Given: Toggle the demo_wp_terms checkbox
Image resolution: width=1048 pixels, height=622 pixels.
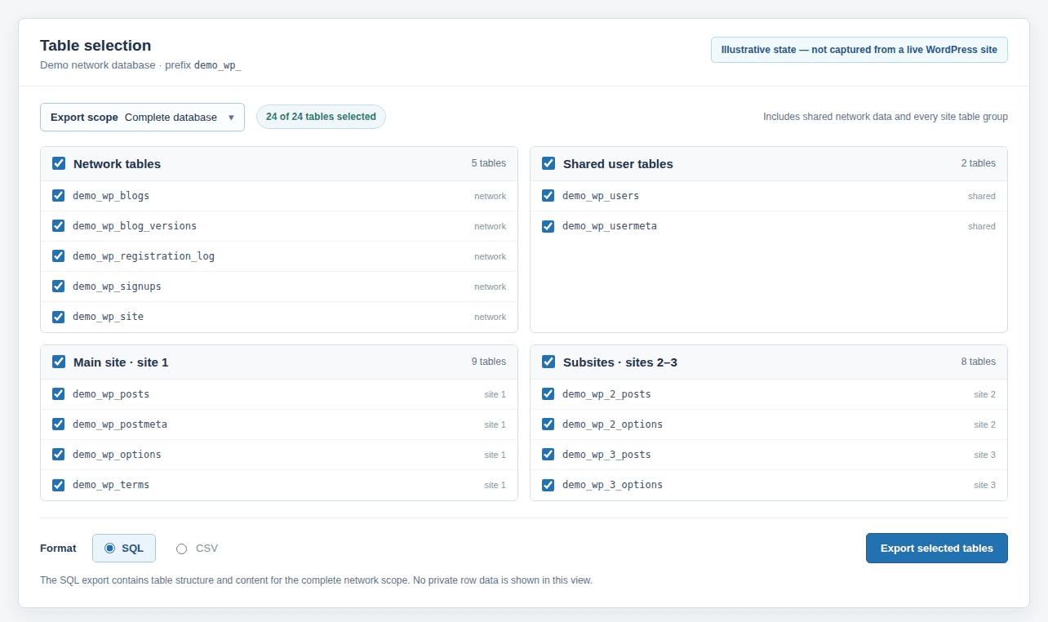Looking at the screenshot, I should pos(58,485).
